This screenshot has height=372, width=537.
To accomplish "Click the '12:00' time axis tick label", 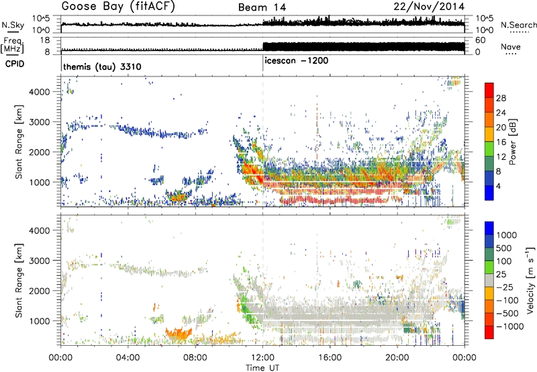I will pyautogui.click(x=262, y=358).
